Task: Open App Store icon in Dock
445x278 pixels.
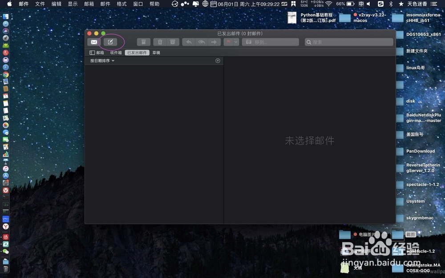Action: [6, 176]
